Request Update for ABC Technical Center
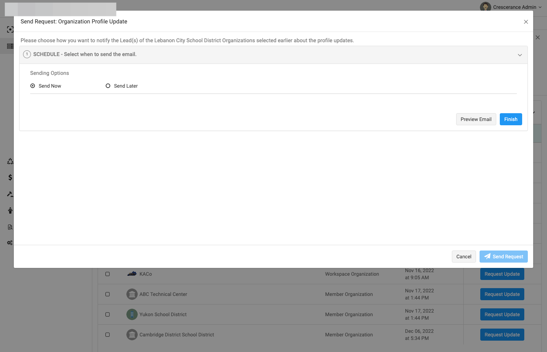 tap(502, 294)
